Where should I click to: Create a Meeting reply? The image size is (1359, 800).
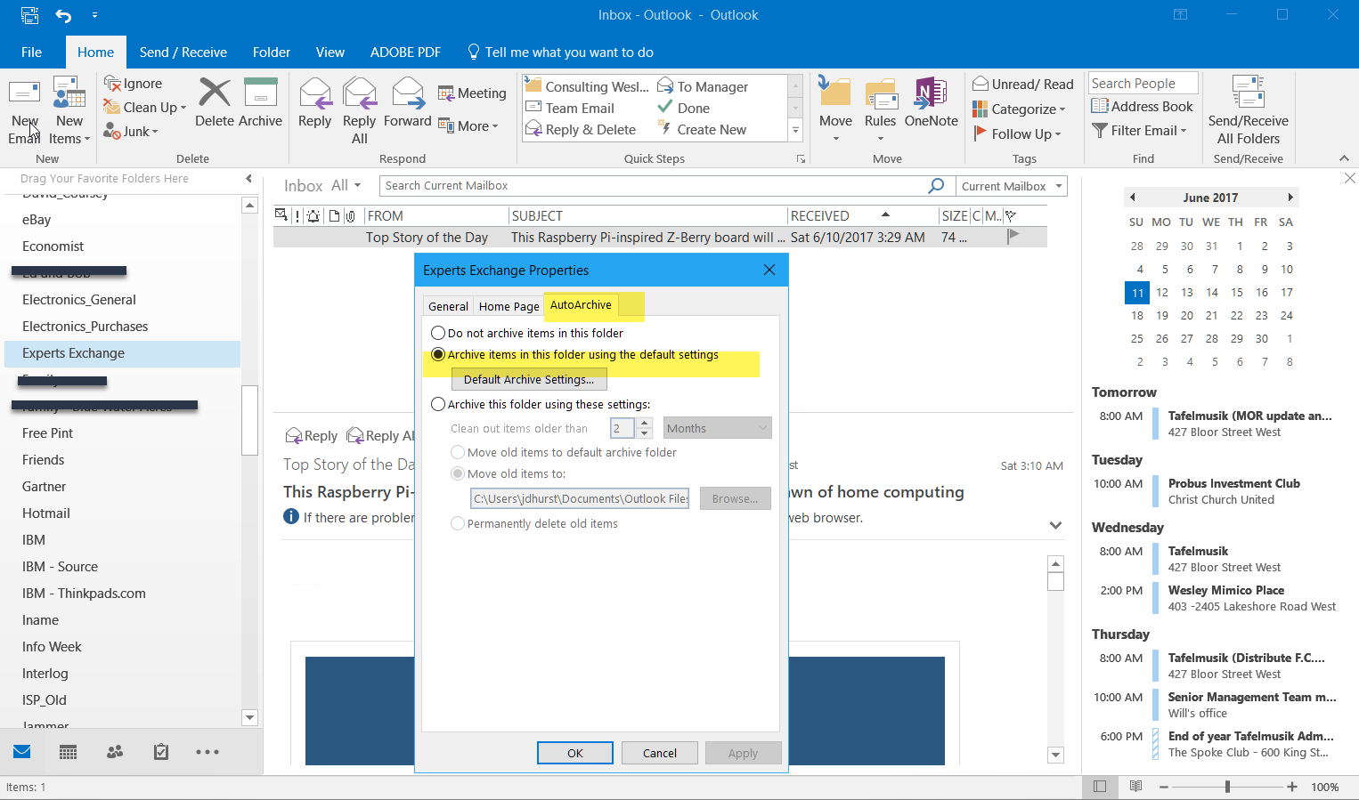pyautogui.click(x=472, y=93)
